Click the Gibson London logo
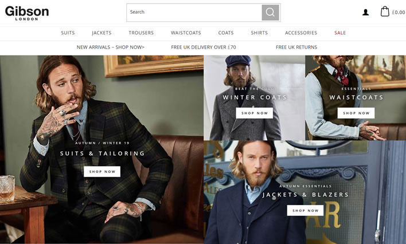This screenshot has width=406, height=244. [x=27, y=12]
